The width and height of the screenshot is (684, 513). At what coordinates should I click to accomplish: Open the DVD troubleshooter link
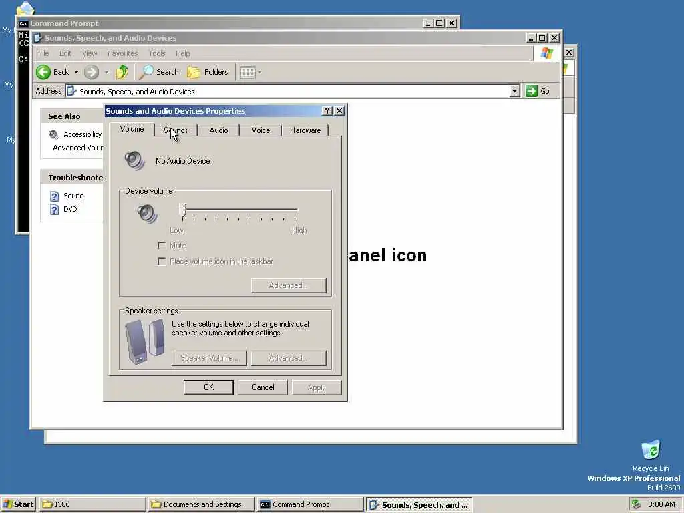(x=70, y=209)
